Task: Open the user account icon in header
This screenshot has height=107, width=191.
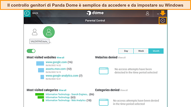Action: coord(148,13)
